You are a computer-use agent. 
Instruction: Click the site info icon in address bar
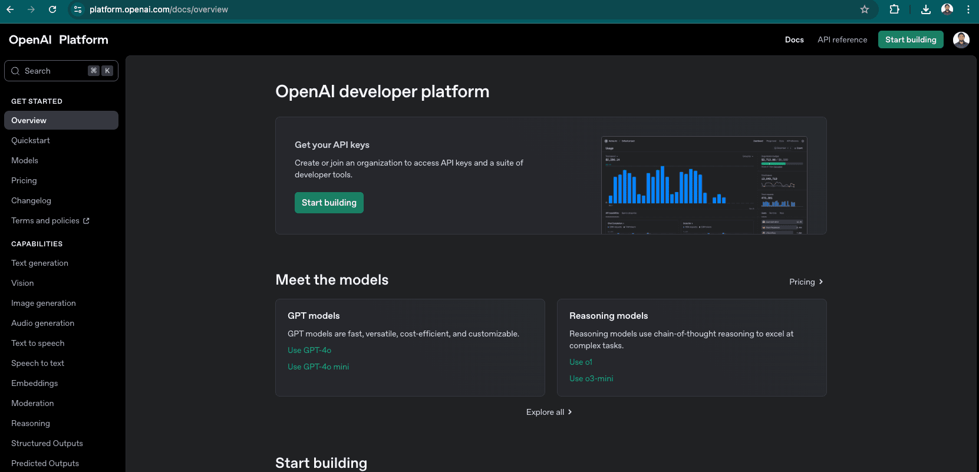78,9
